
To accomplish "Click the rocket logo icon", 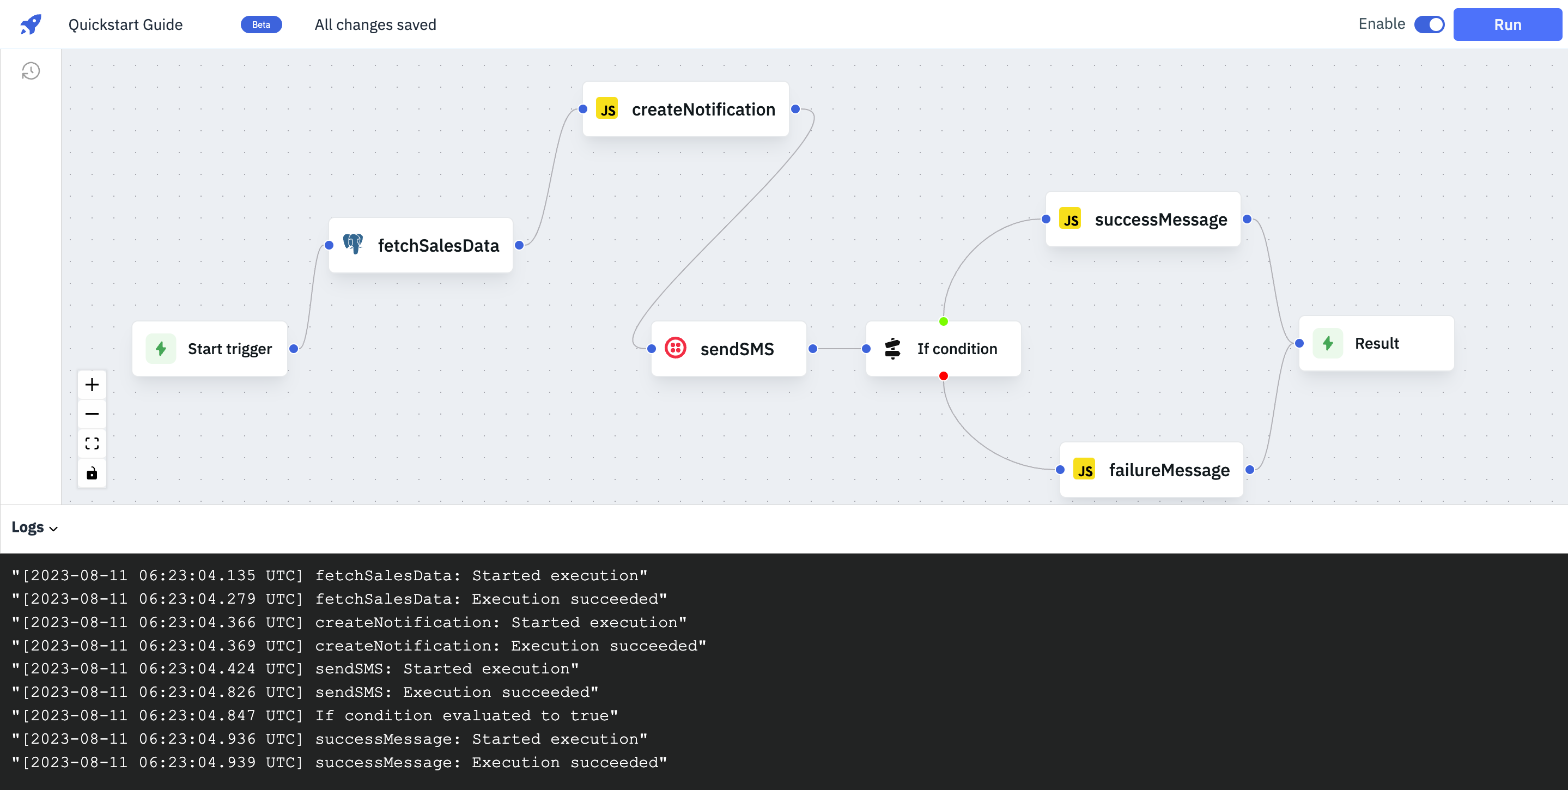I will (x=31, y=25).
